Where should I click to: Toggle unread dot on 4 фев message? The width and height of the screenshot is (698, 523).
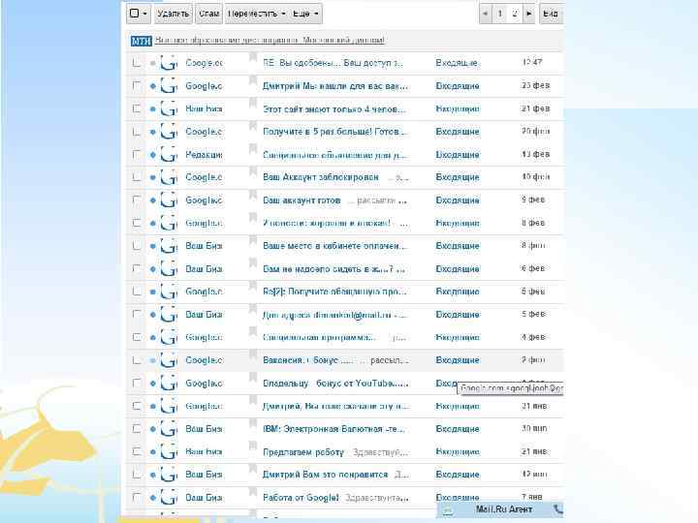coord(153,337)
